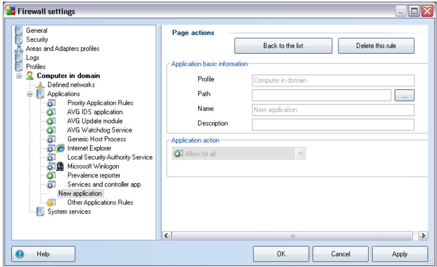This screenshot has height=267, width=437.
Task: Select Security in the settings tree
Action: (x=37, y=39)
